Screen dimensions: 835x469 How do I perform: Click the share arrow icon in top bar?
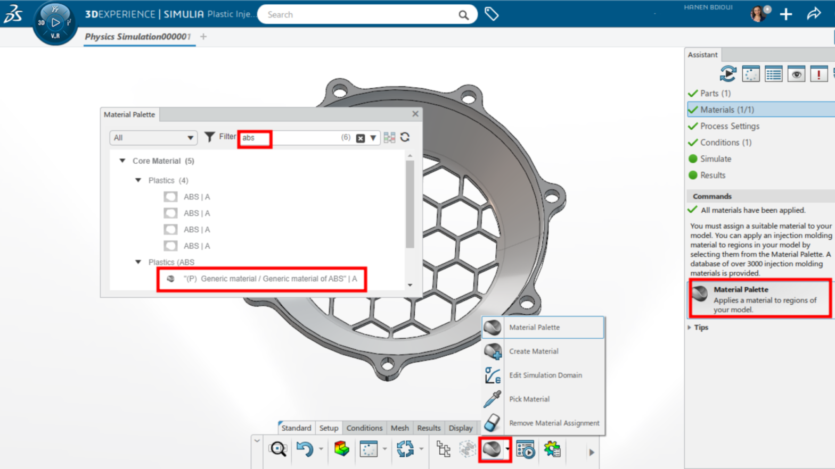[x=814, y=14]
